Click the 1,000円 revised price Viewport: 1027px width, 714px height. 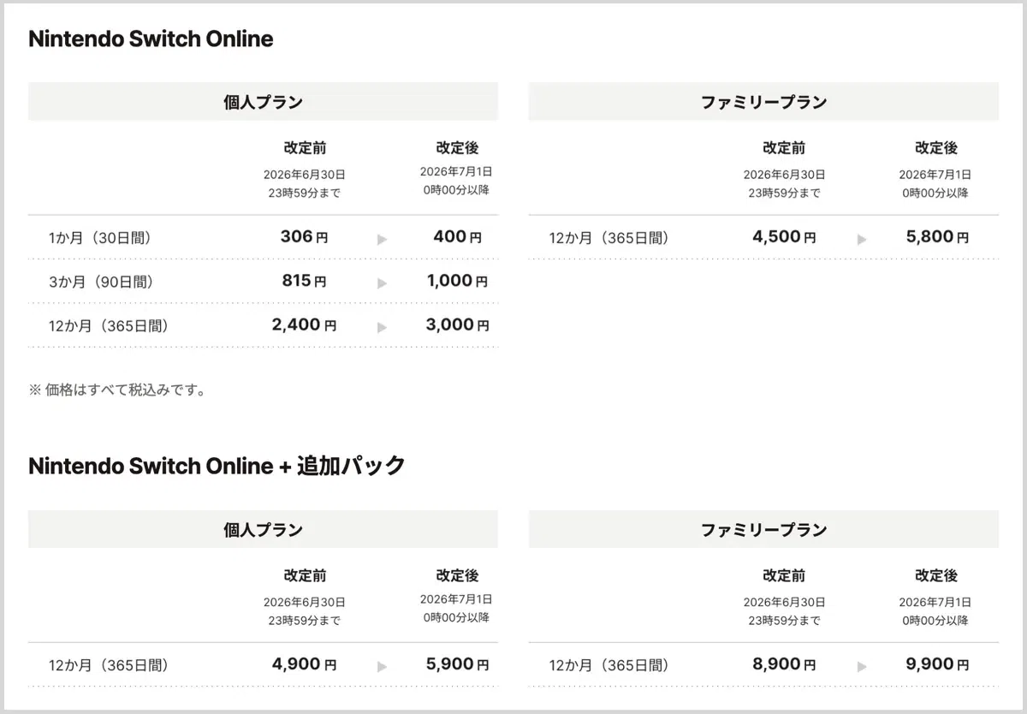point(457,281)
